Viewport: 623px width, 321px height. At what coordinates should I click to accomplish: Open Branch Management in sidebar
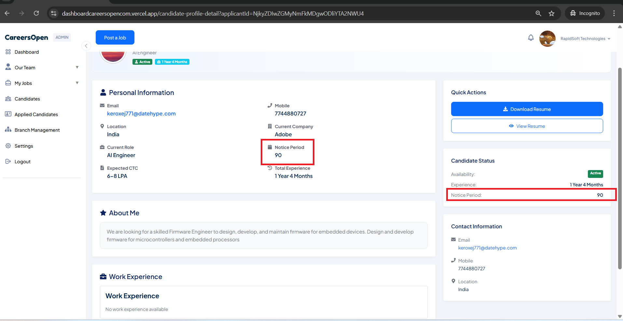(37, 130)
